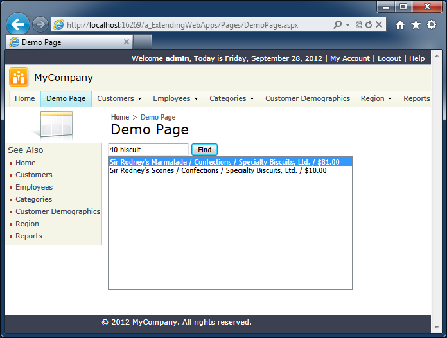Click the browser Forward arrow button
447x338 pixels.
tap(40, 24)
